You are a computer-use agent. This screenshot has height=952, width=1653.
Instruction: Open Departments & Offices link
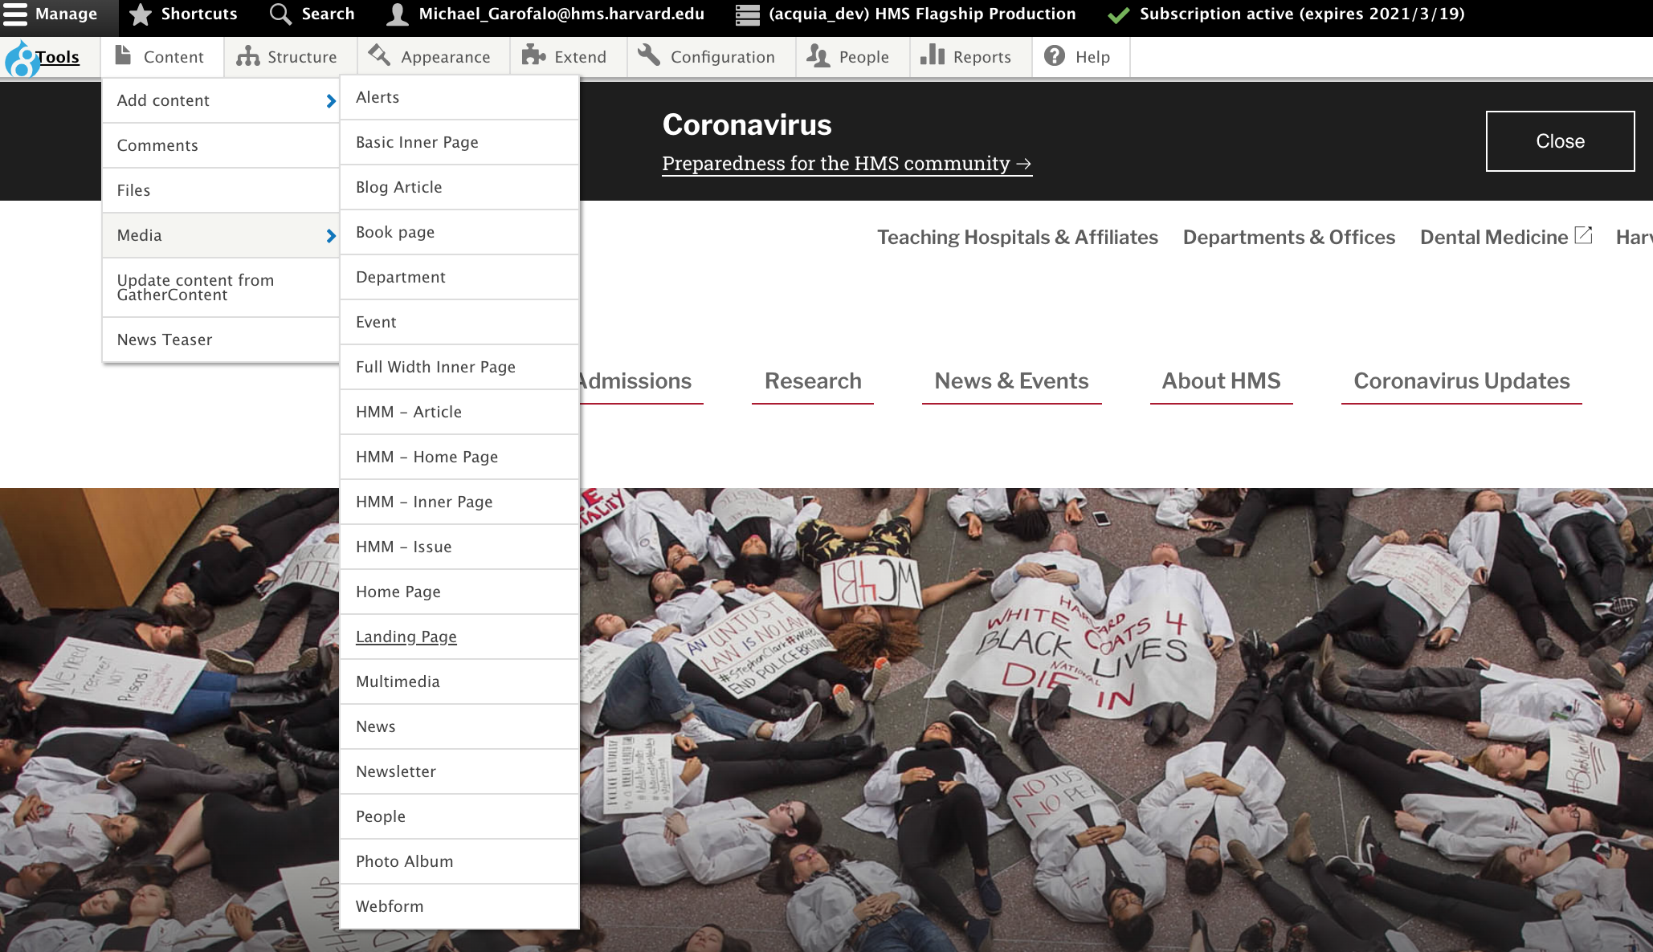pyautogui.click(x=1288, y=238)
